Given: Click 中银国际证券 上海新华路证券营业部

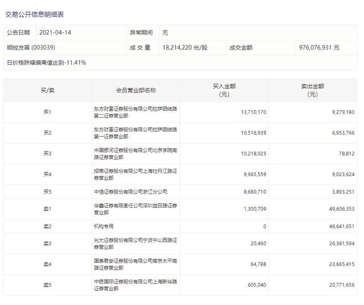Looking at the screenshot, I should tap(135, 285).
